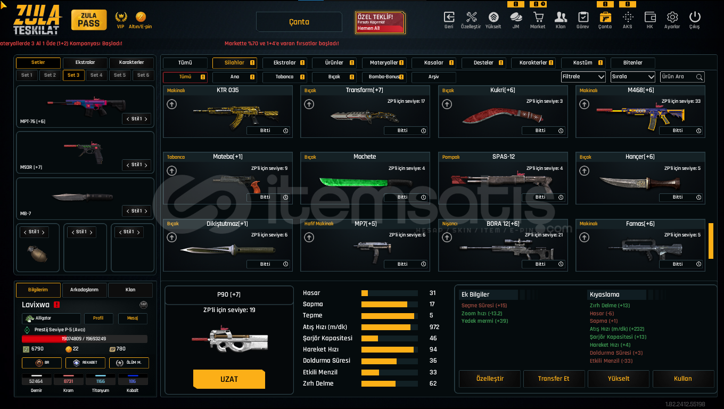Click the search magnifier in Ürün Ara

[699, 77]
